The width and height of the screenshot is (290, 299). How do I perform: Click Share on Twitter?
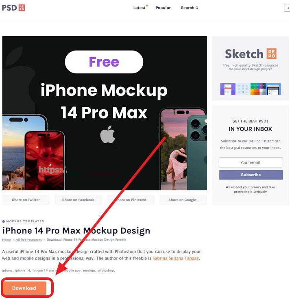click(x=26, y=200)
